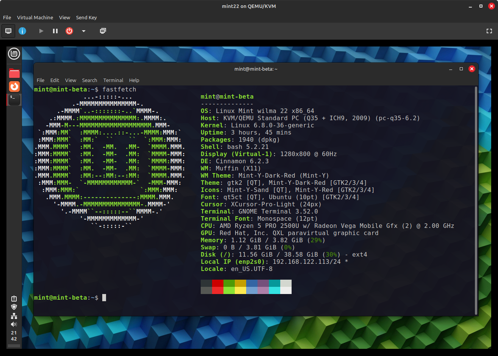This screenshot has height=356, width=498.
Task: Open the network connections tray icon
Action: (14, 316)
